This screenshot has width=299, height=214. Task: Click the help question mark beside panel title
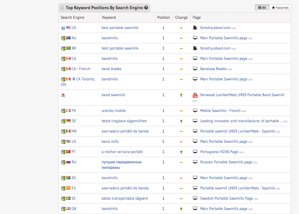coord(146,8)
